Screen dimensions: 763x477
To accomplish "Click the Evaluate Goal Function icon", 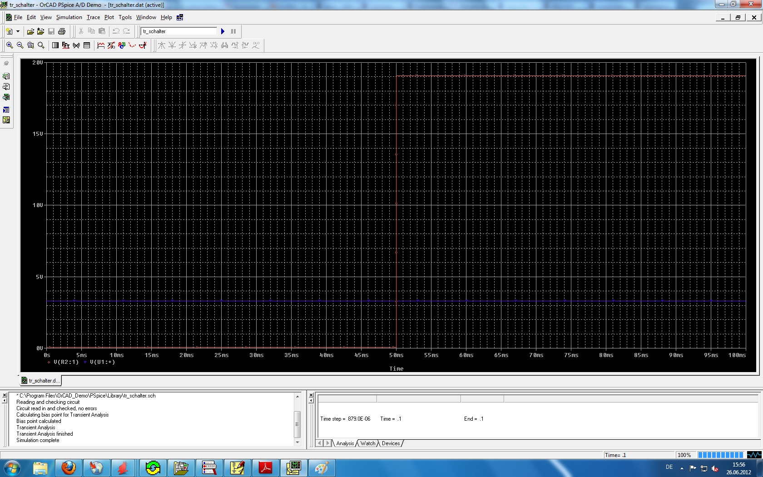I will pos(111,45).
